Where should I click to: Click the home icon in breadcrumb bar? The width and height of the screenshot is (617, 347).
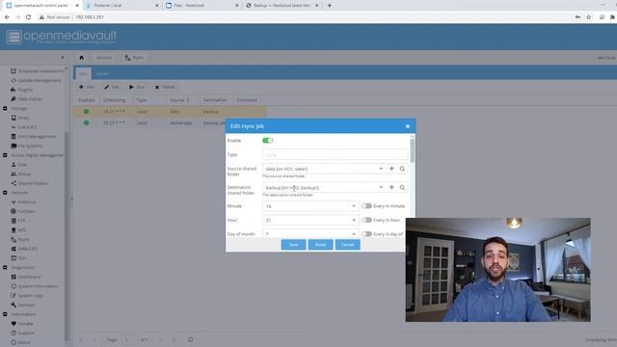coord(81,58)
